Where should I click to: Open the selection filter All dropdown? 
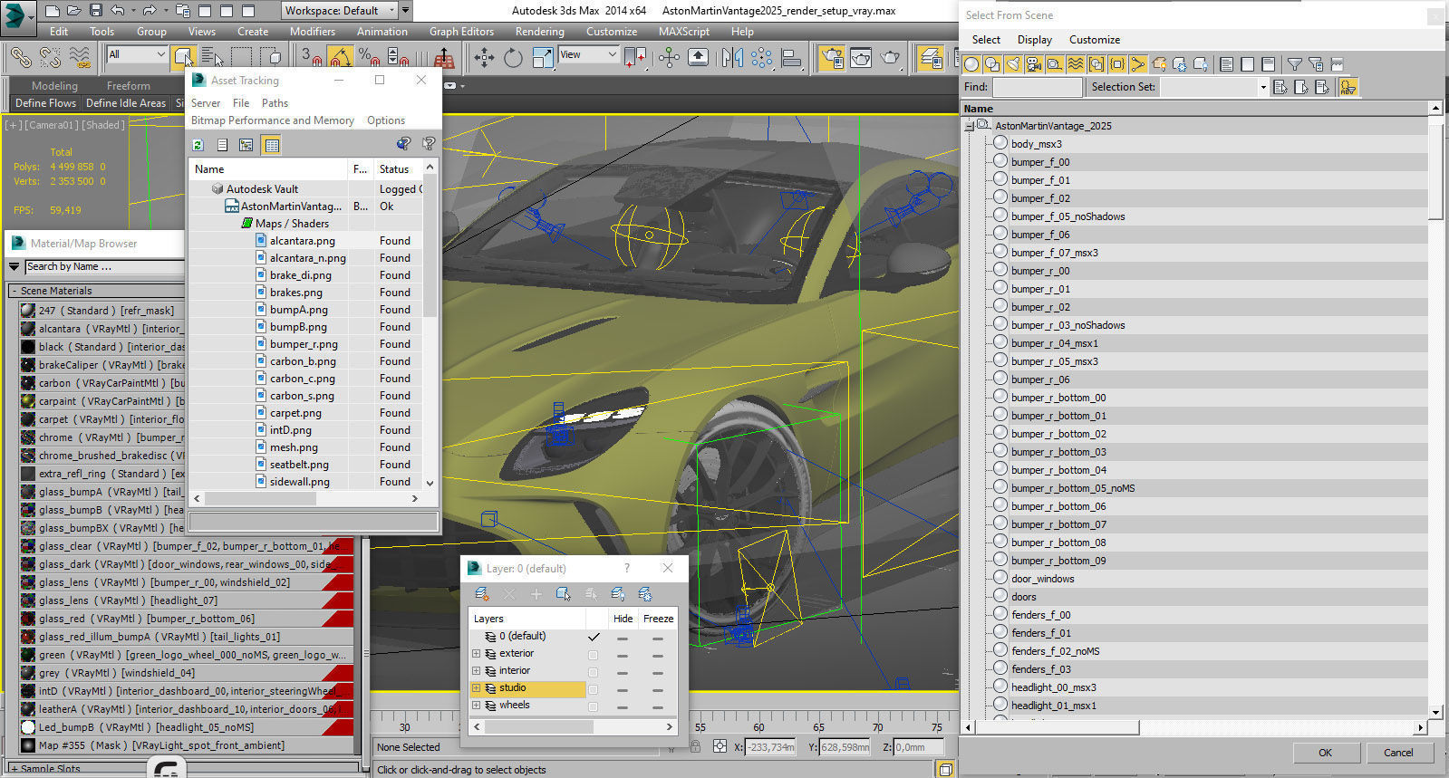click(x=137, y=54)
